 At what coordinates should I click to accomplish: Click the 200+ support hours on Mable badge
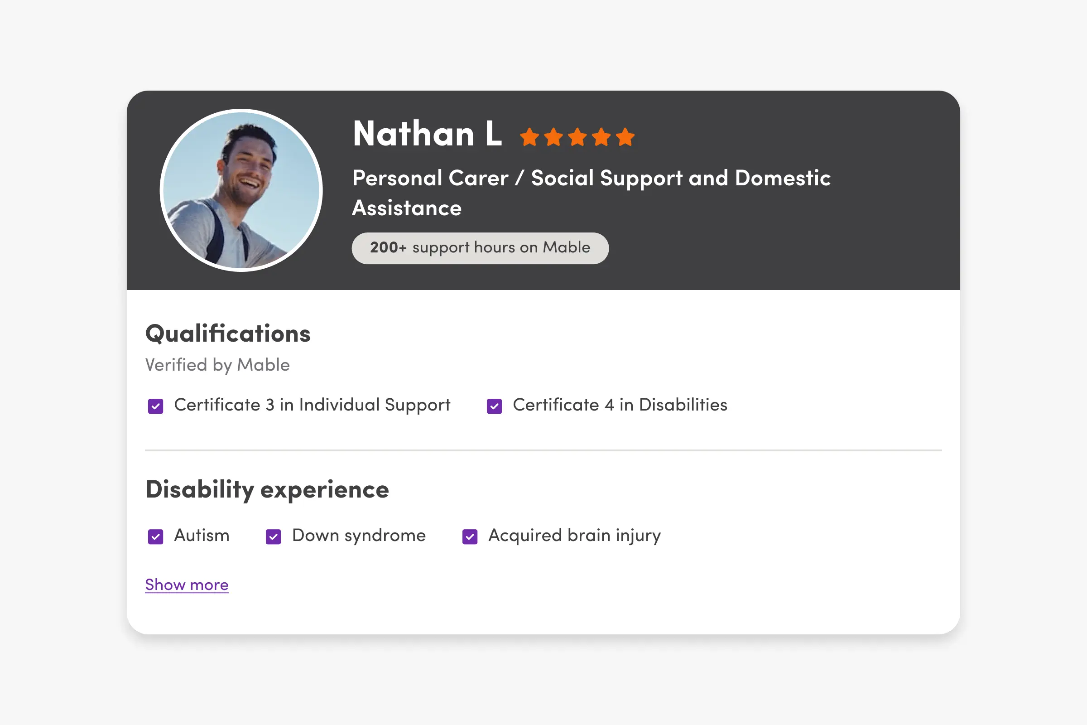(x=480, y=248)
